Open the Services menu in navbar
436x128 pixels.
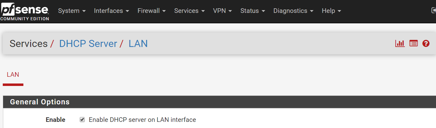click(x=190, y=11)
